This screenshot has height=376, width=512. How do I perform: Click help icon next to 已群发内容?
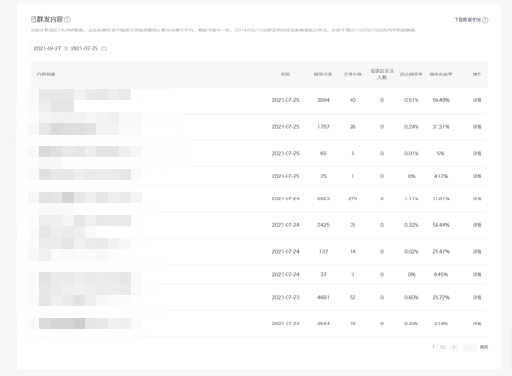pos(67,20)
